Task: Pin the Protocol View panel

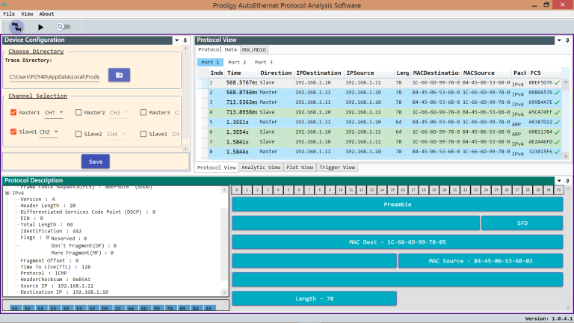Action: pos(567,40)
